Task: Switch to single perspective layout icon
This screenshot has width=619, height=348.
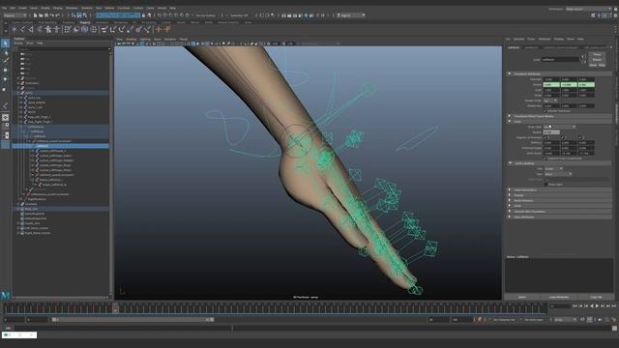Action: 5,117
